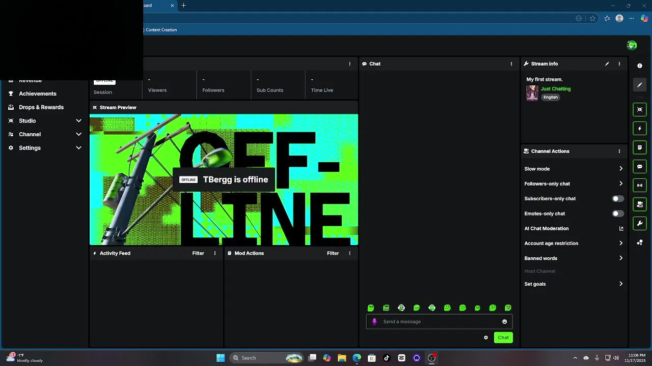Toggle the lightning bolt Activity Feed sidebar icon

(x=640, y=129)
